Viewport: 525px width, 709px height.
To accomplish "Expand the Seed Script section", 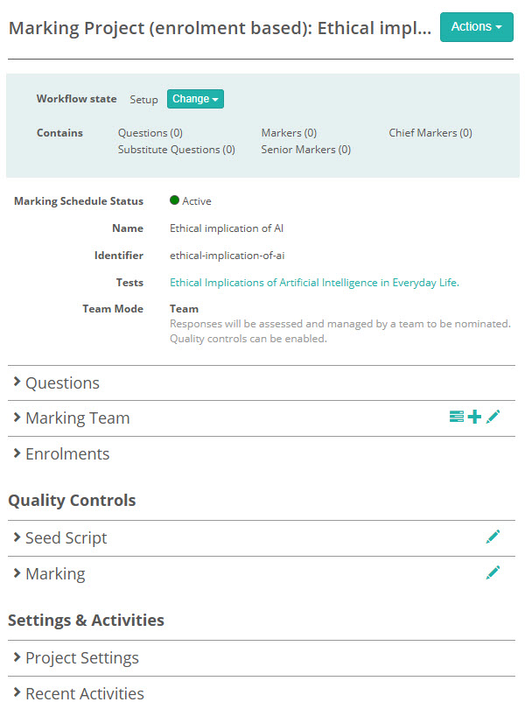I will [x=65, y=537].
